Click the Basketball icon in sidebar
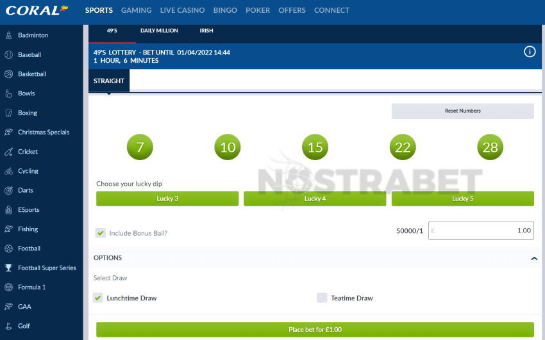This screenshot has height=340, width=545. (x=9, y=74)
